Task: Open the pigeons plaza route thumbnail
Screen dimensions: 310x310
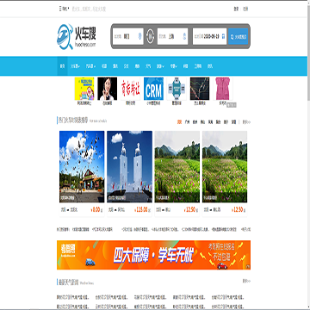Action: coord(82,166)
